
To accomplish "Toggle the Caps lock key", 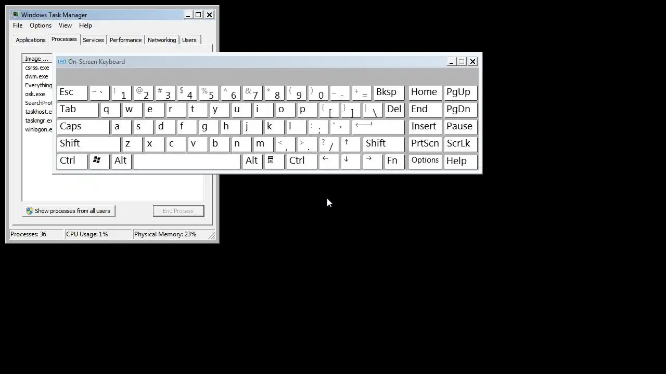I will tap(83, 127).
